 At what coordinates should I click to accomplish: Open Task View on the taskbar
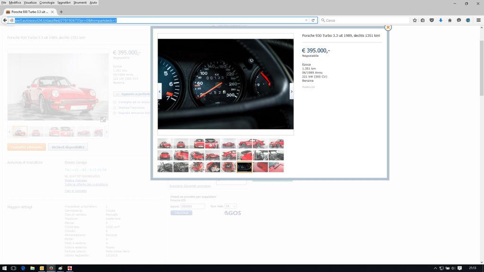point(13,268)
